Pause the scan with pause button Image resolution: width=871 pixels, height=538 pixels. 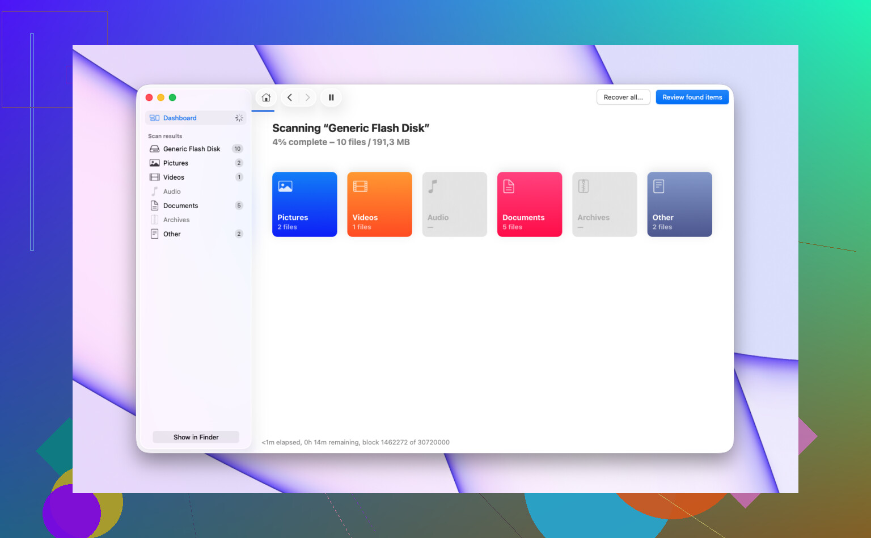point(331,98)
